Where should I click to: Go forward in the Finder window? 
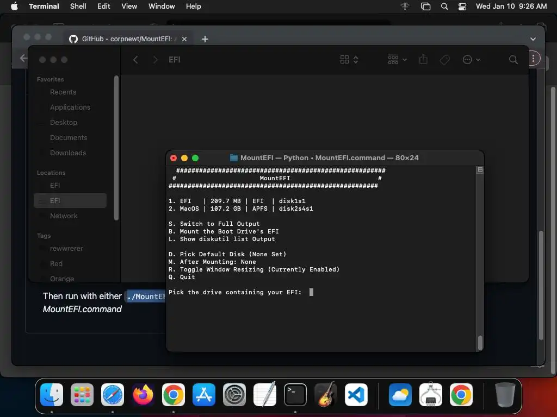click(x=155, y=60)
